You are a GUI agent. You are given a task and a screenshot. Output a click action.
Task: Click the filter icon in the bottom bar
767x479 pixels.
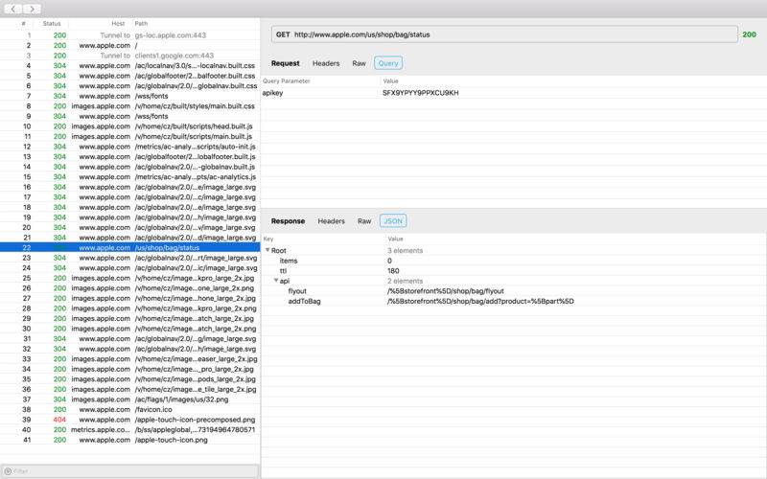click(x=8, y=471)
